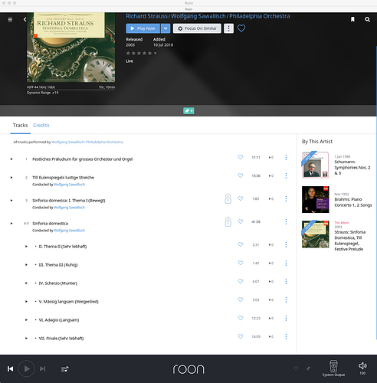Favorite Sinfonia domestica Thema I track
Viewport: 377px width, 383px height.
[241, 198]
